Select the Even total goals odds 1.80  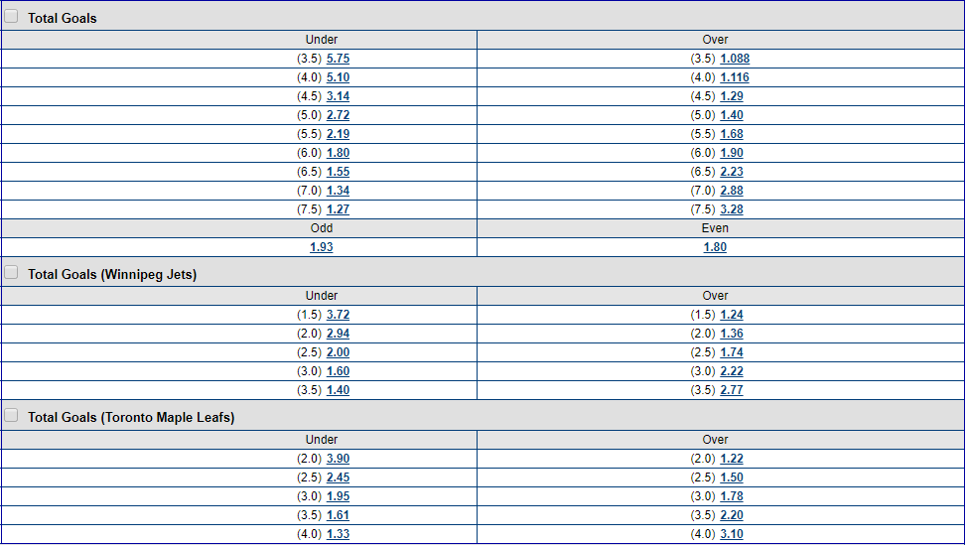pyautogui.click(x=715, y=247)
